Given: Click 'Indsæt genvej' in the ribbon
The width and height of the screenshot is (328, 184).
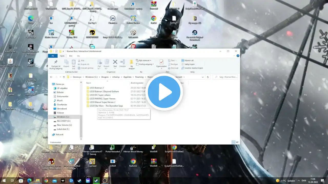Looking at the screenshot, I should point(86,68).
